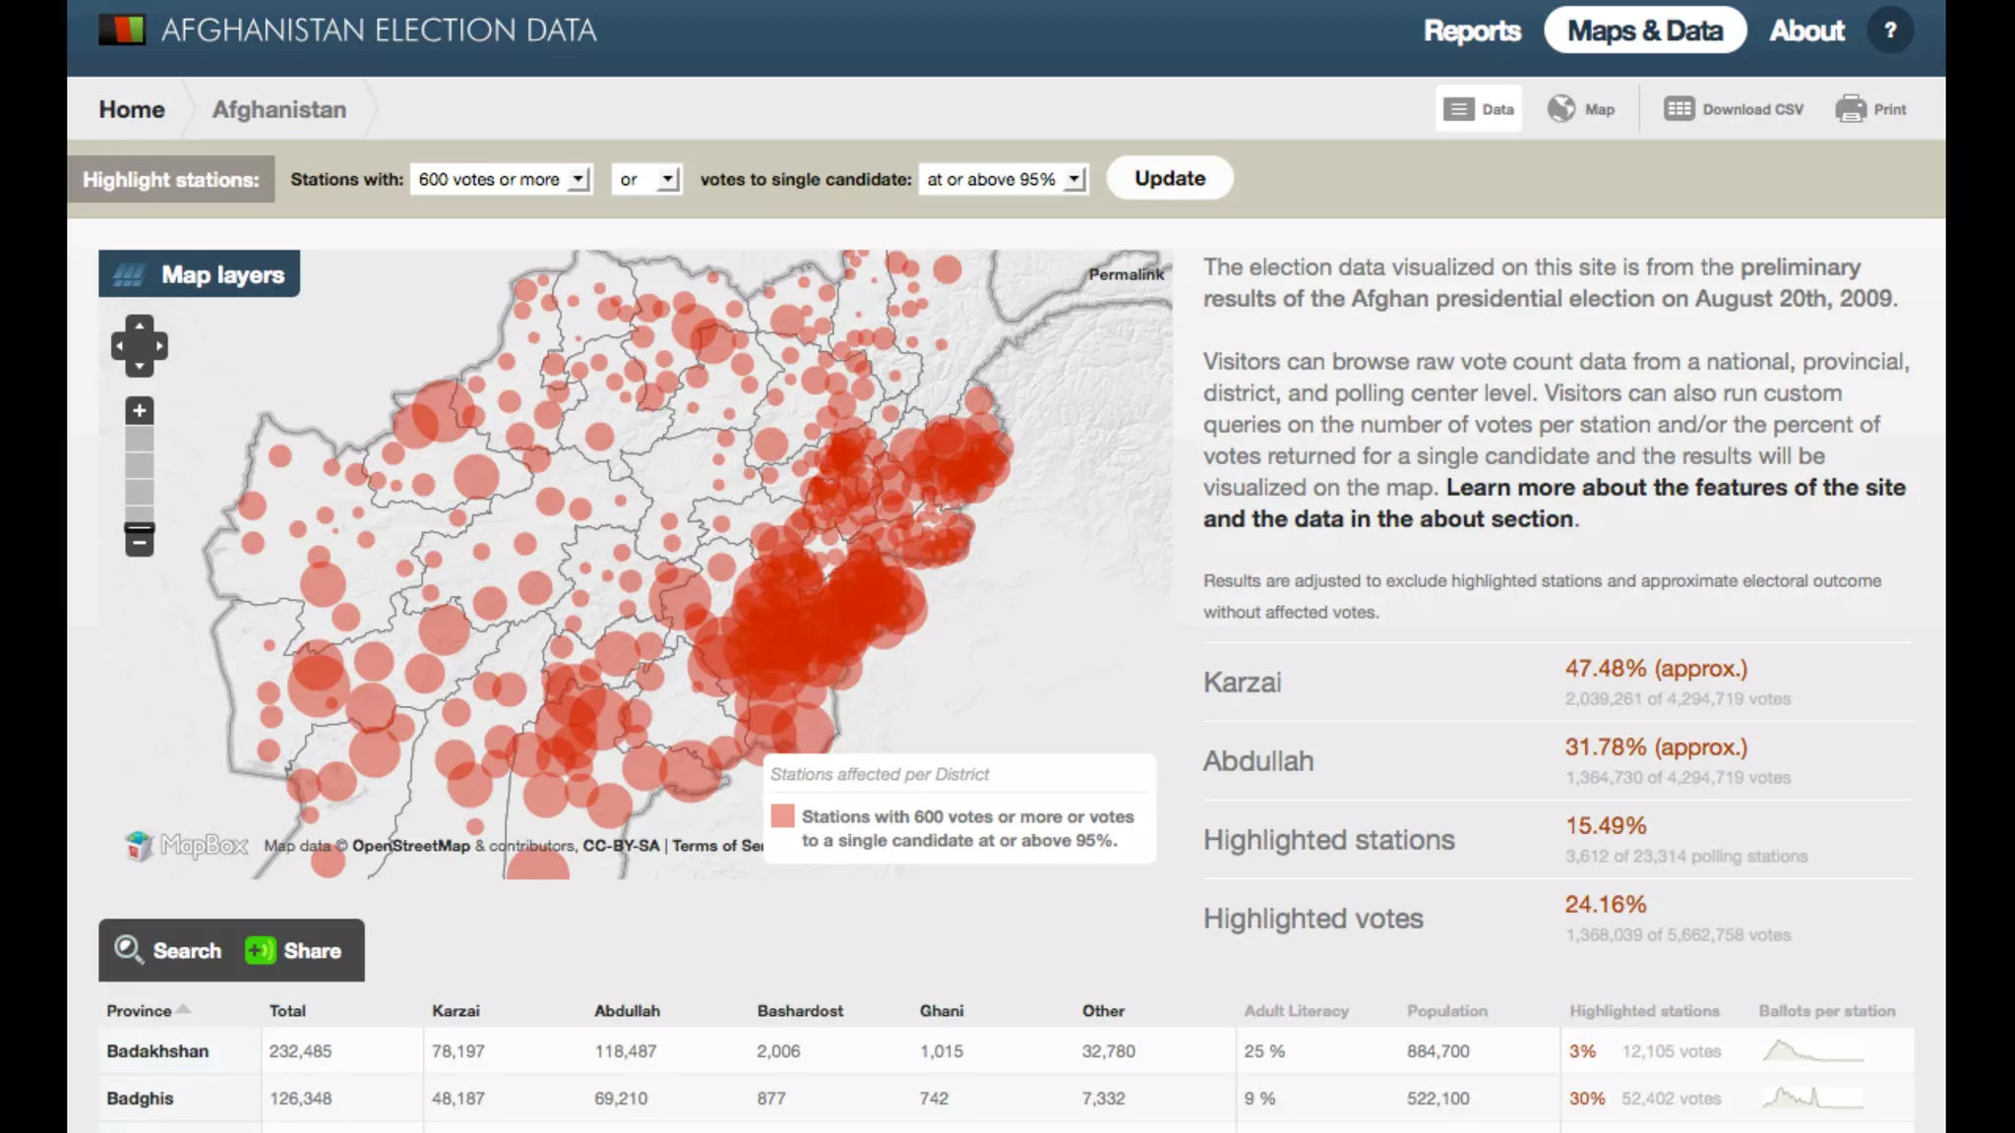Zoom out with the minus button
The width and height of the screenshot is (2015, 1133).
pos(139,542)
